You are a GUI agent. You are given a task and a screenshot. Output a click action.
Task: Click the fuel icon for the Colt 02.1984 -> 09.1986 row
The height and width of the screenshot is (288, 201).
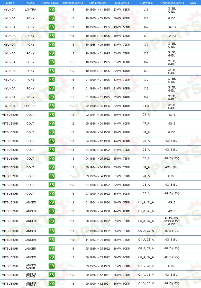coord(52,115)
